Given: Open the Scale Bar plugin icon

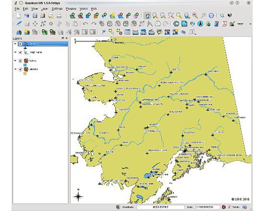Looking at the screenshot, I should (x=240, y=23).
